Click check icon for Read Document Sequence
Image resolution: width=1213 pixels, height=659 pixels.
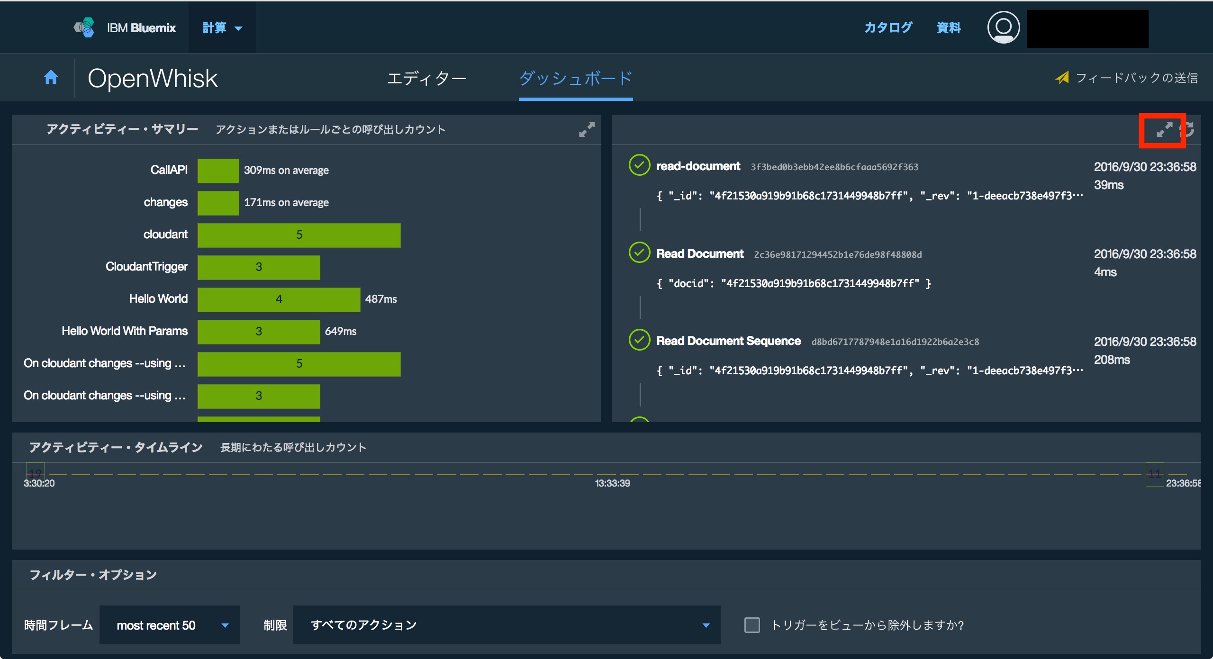(x=639, y=340)
